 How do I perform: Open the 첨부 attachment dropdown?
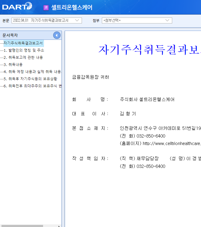coord(137,21)
